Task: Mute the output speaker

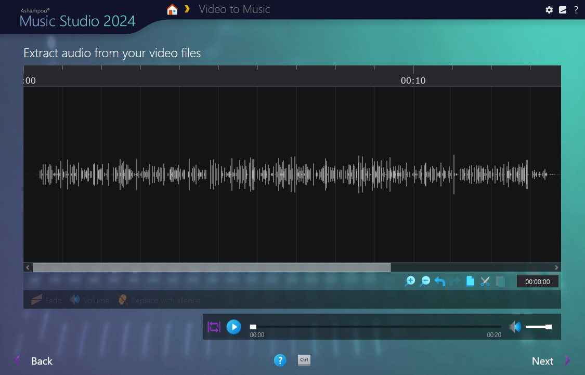Action: pos(515,327)
